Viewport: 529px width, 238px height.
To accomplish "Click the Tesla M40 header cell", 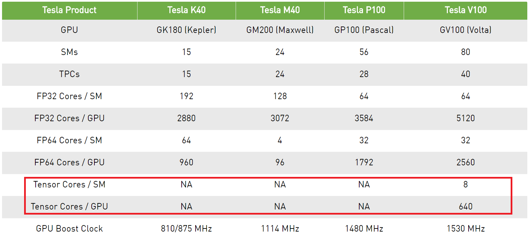I will [280, 10].
